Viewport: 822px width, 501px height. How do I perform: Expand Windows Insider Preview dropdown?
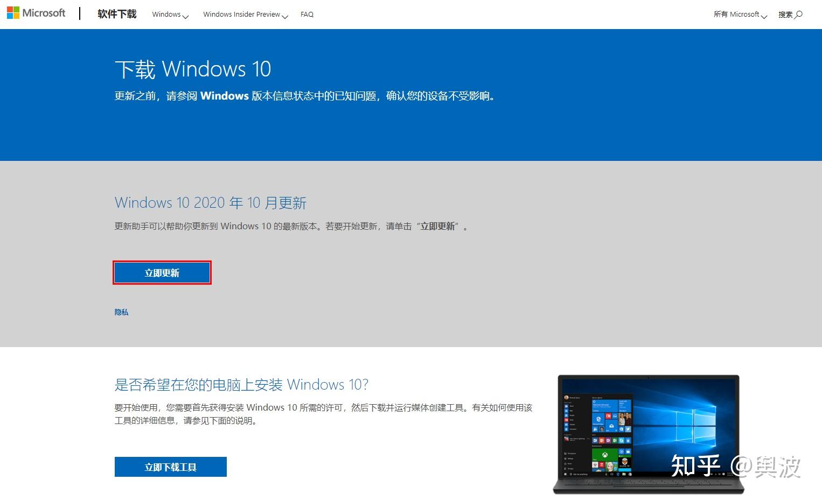click(x=246, y=15)
